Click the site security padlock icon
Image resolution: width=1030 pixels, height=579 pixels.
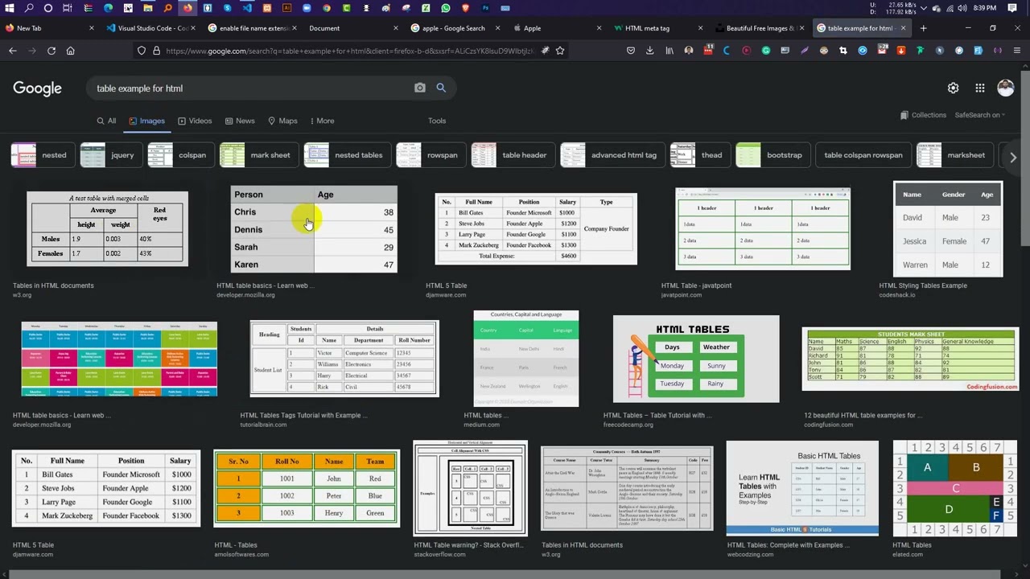tap(156, 51)
